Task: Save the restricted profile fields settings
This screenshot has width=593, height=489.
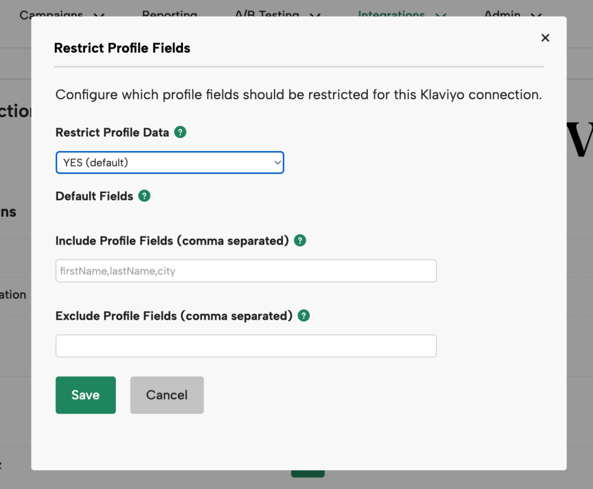Action: pyautogui.click(x=85, y=395)
